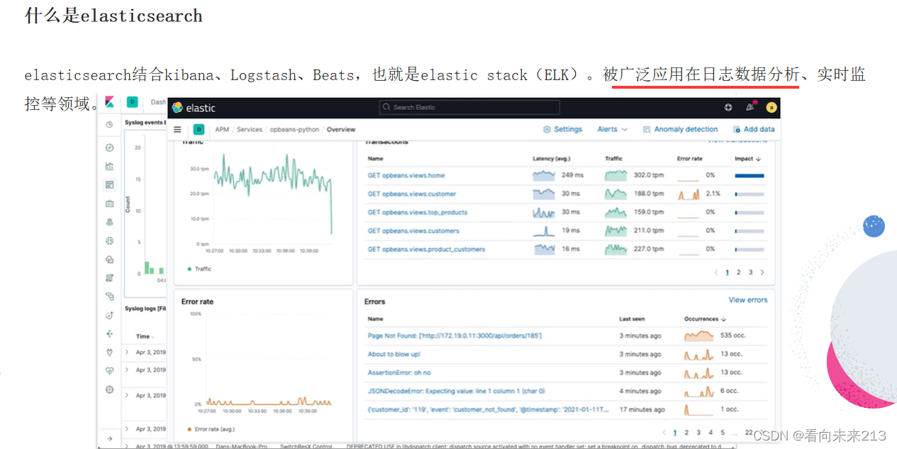
Task: Open GET opbeans.views.customers transaction
Action: click(x=413, y=231)
